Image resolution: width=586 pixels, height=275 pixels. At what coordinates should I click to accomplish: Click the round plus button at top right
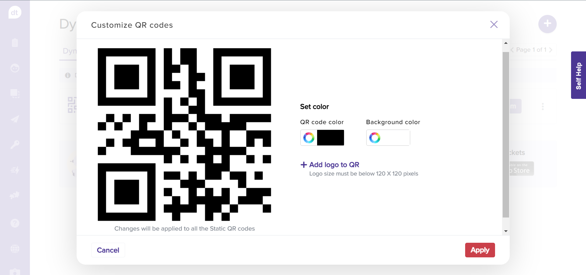[x=547, y=24]
